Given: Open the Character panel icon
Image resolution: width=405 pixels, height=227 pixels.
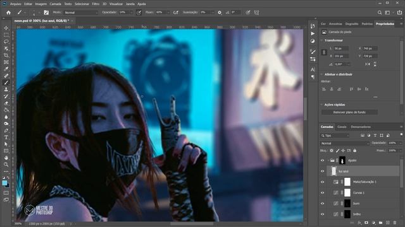Looking at the screenshot, I should click(x=313, y=69).
